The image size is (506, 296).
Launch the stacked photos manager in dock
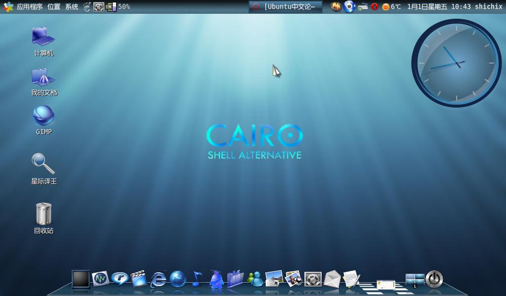(x=294, y=279)
